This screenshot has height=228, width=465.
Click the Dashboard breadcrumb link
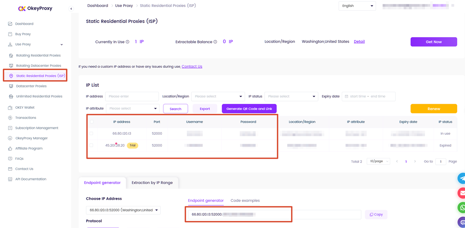pyautogui.click(x=98, y=6)
